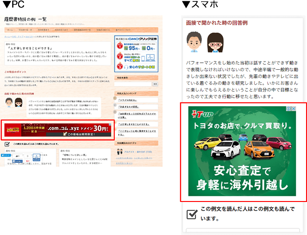Click the glasses-wearing female avatar in smartphone view
This screenshot has height=235, width=307.
215,42
